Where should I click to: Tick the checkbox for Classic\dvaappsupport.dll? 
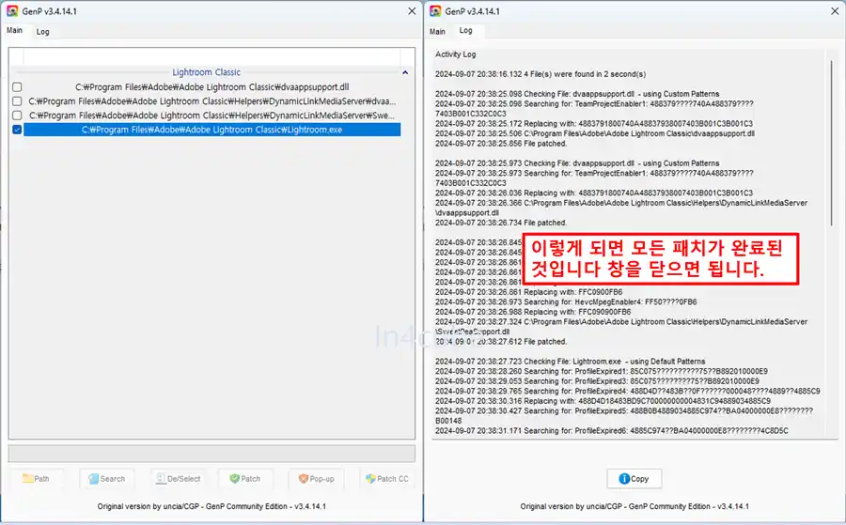(x=17, y=86)
